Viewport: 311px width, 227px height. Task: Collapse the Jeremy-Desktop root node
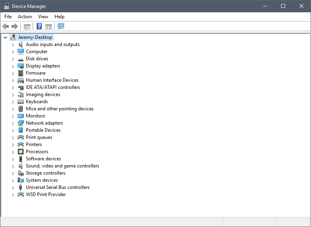5,37
